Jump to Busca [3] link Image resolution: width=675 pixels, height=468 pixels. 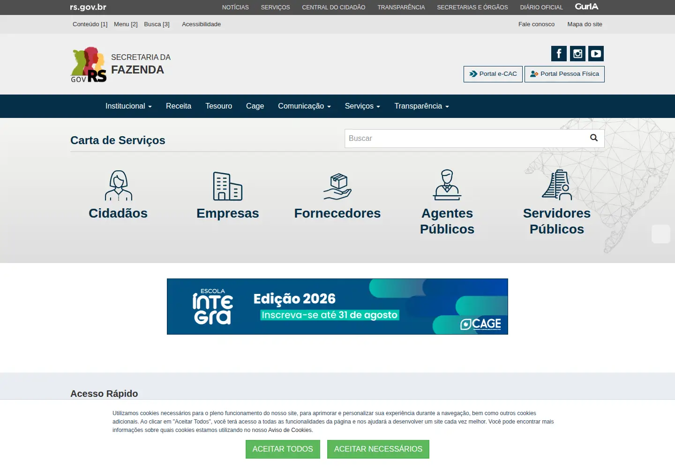tap(157, 24)
